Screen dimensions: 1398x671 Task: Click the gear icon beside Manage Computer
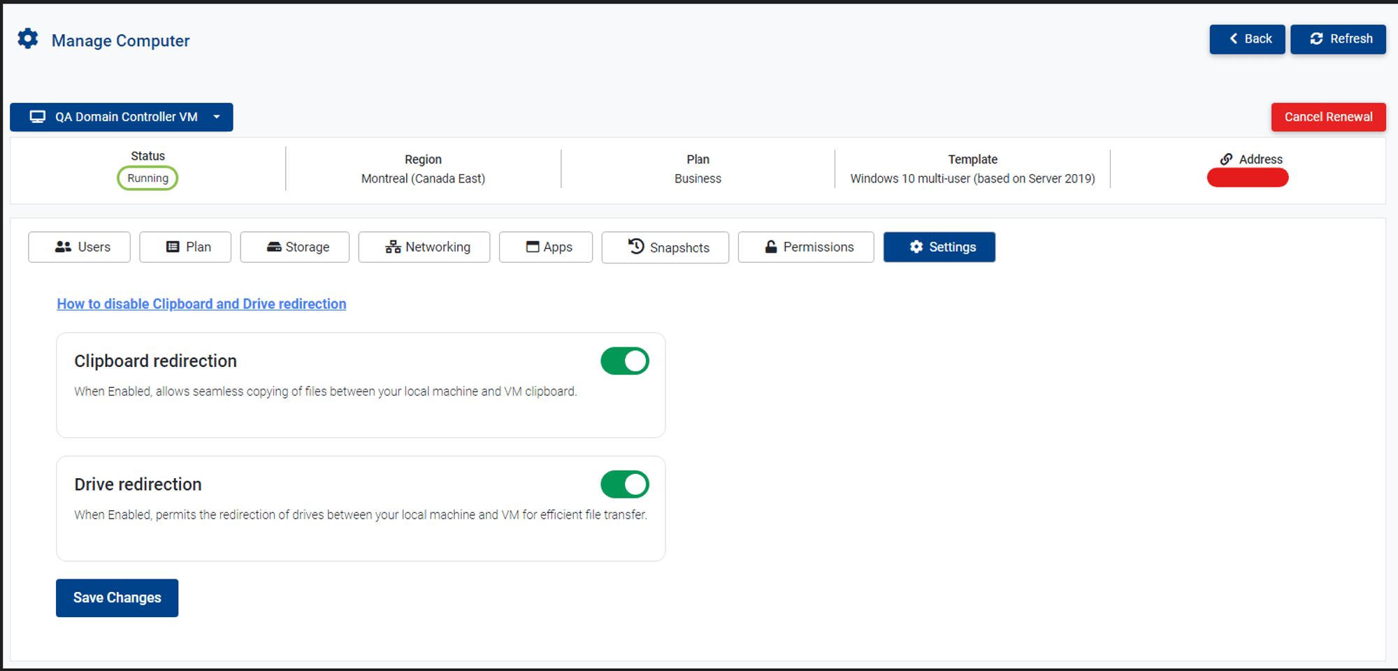[27, 39]
